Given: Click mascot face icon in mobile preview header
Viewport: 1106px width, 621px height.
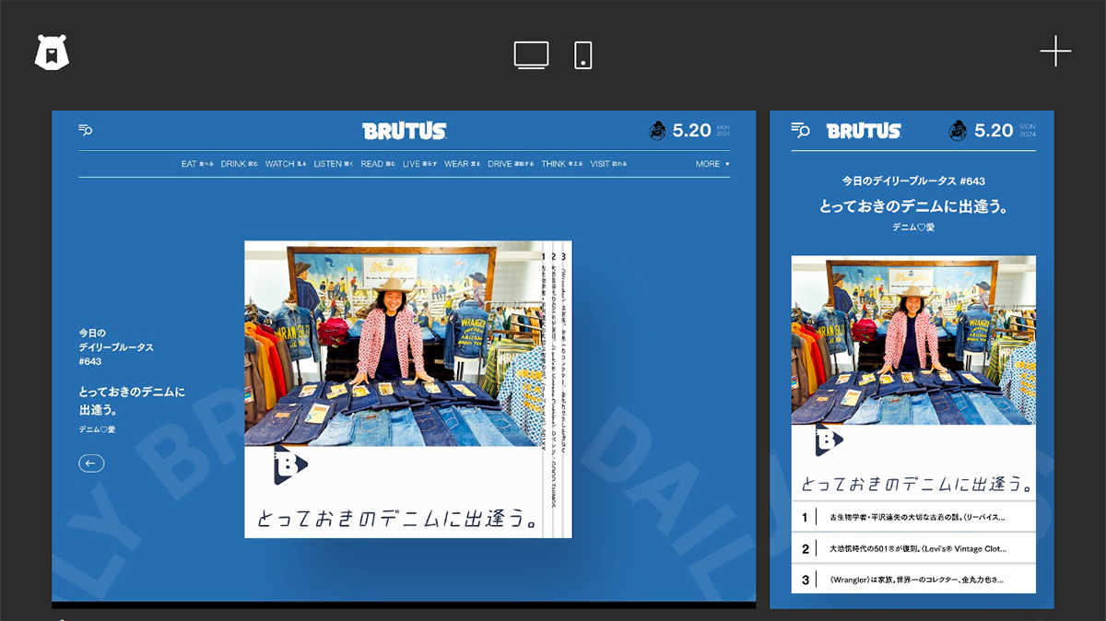Looking at the screenshot, I should (x=958, y=131).
